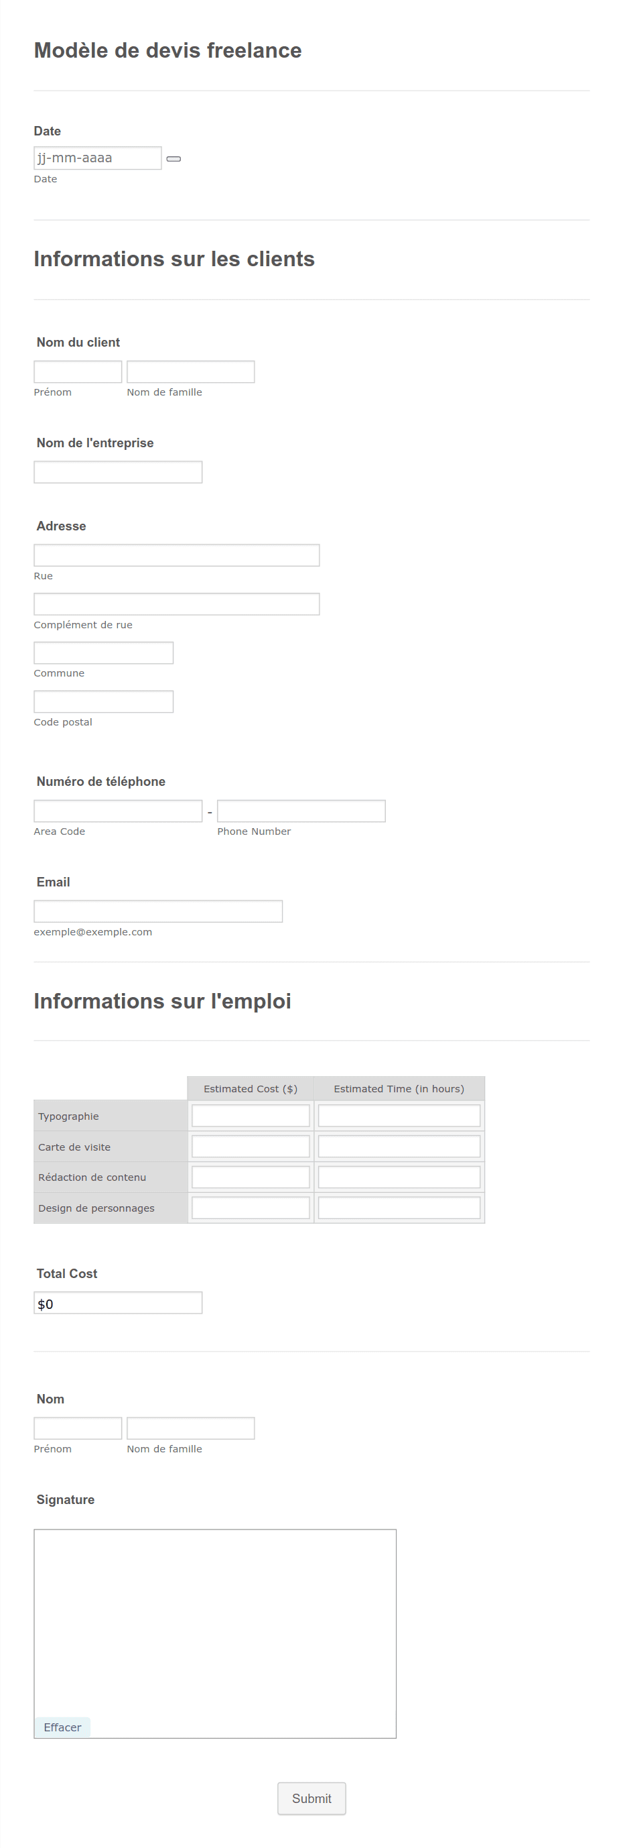The height and width of the screenshot is (1848, 623).
Task: Click the Email input field
Action: [157, 911]
